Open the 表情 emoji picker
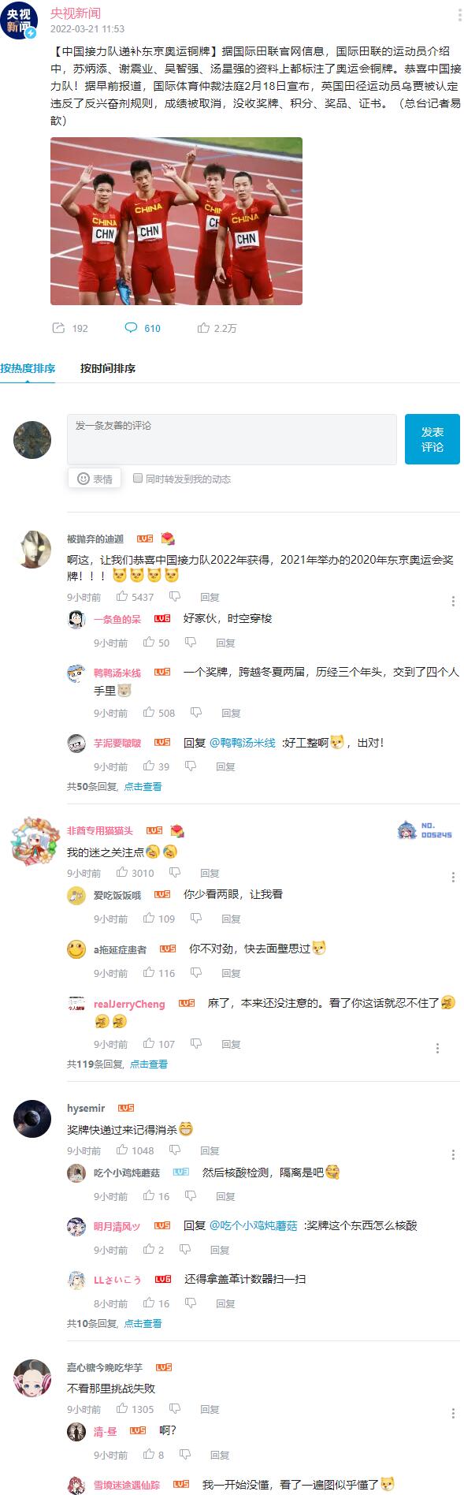Image resolution: width=464 pixels, height=1495 pixels. pos(95,479)
